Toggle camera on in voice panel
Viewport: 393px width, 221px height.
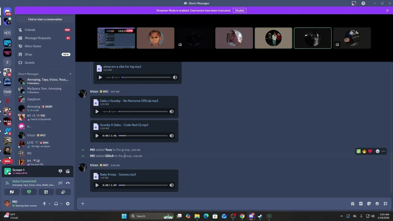(x=12, y=192)
